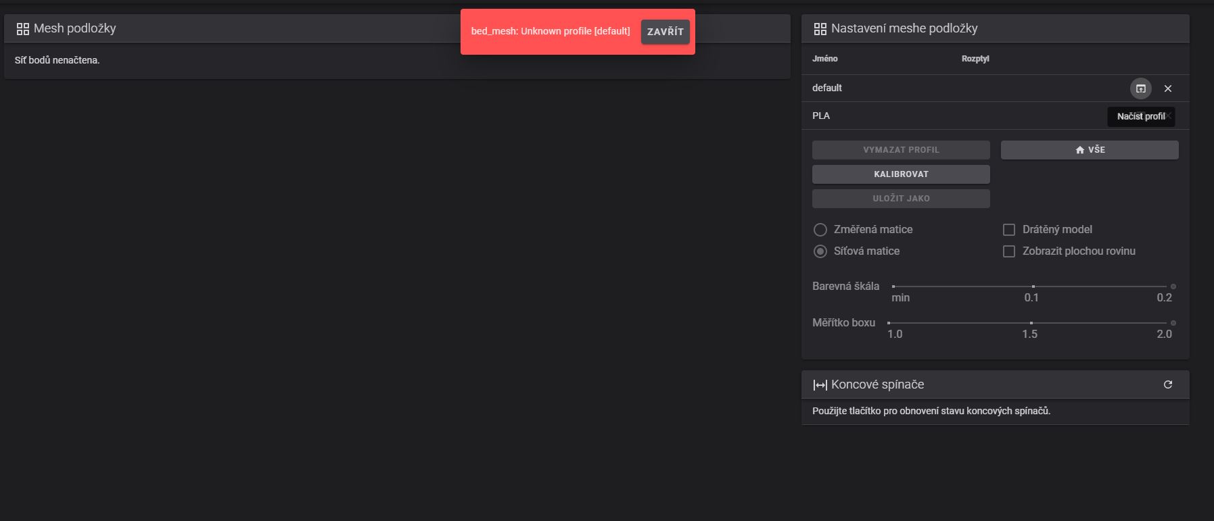The width and height of the screenshot is (1214, 521).
Task: Toggle the Zobrazit plochou rovinu checkbox
Action: click(x=1008, y=251)
